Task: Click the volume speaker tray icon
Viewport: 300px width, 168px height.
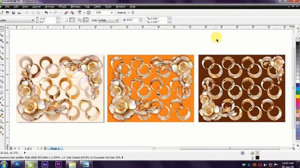Action: click(x=265, y=165)
